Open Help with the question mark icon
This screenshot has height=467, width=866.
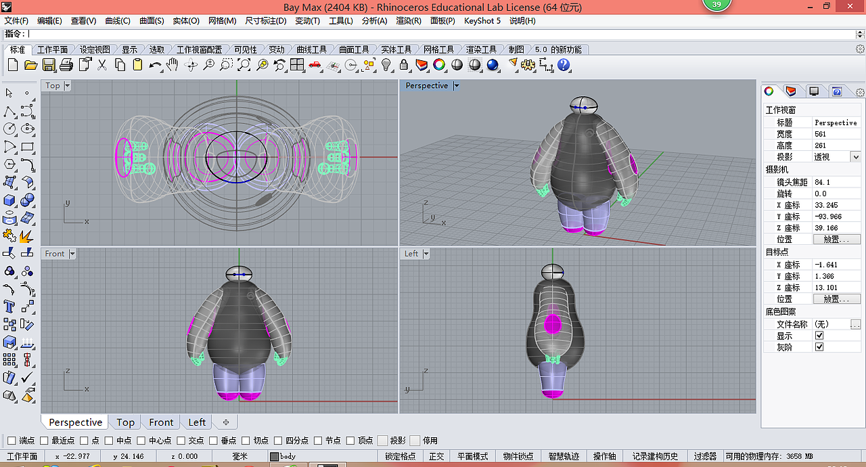coord(564,65)
